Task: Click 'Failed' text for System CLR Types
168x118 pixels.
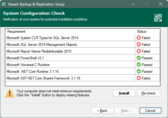Action: (146, 38)
